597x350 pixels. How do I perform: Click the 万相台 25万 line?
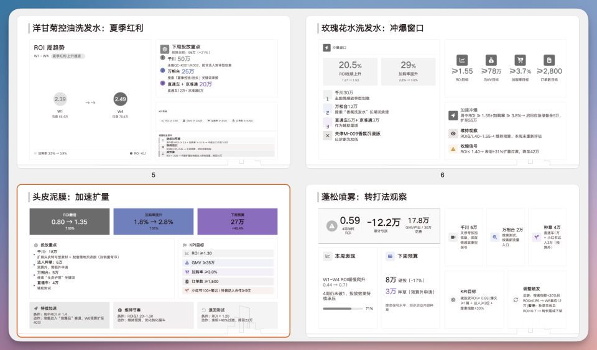181,71
